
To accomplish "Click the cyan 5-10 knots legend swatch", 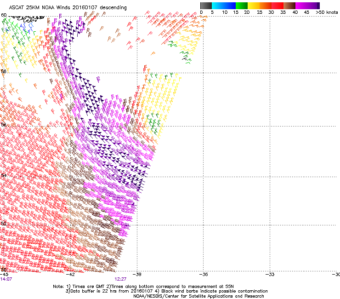I will pos(218,6).
